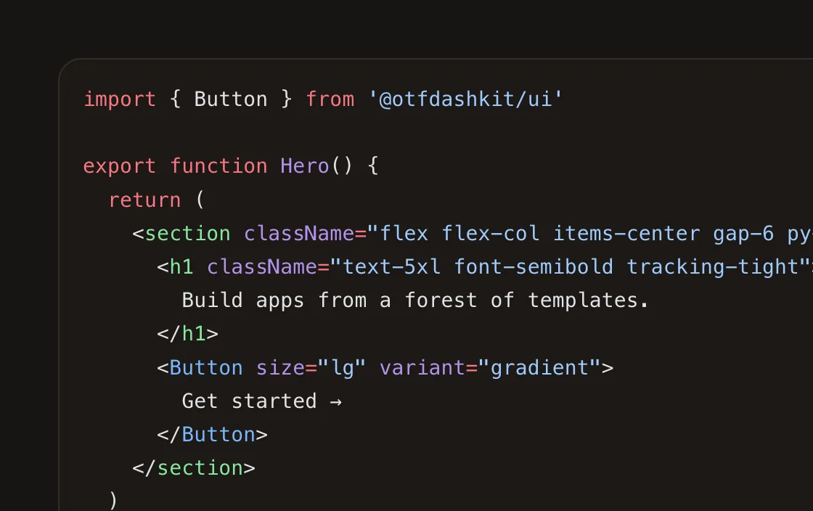The height and width of the screenshot is (511, 813).
Task: Click the Hero function name
Action: coord(304,165)
